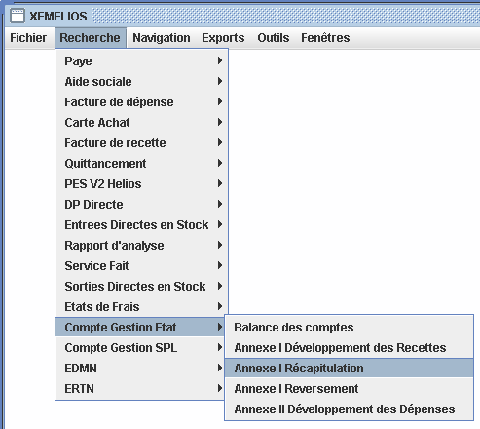Select Quittancement menu entry
Viewport: 480px width, 429px height.
pyautogui.click(x=142, y=164)
